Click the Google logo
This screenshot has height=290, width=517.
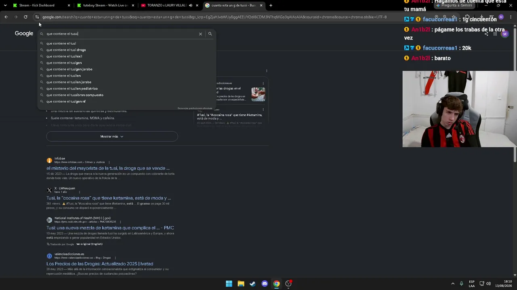click(24, 33)
